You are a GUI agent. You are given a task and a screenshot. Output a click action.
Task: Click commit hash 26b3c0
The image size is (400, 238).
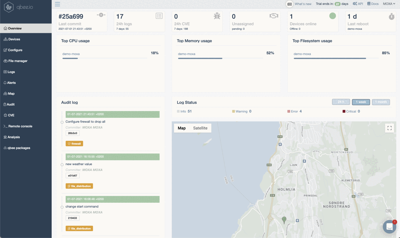[73, 133]
